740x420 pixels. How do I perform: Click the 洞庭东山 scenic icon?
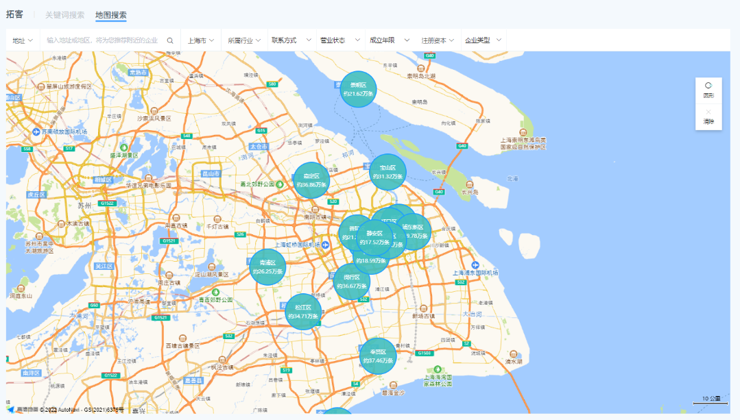click(x=21, y=288)
